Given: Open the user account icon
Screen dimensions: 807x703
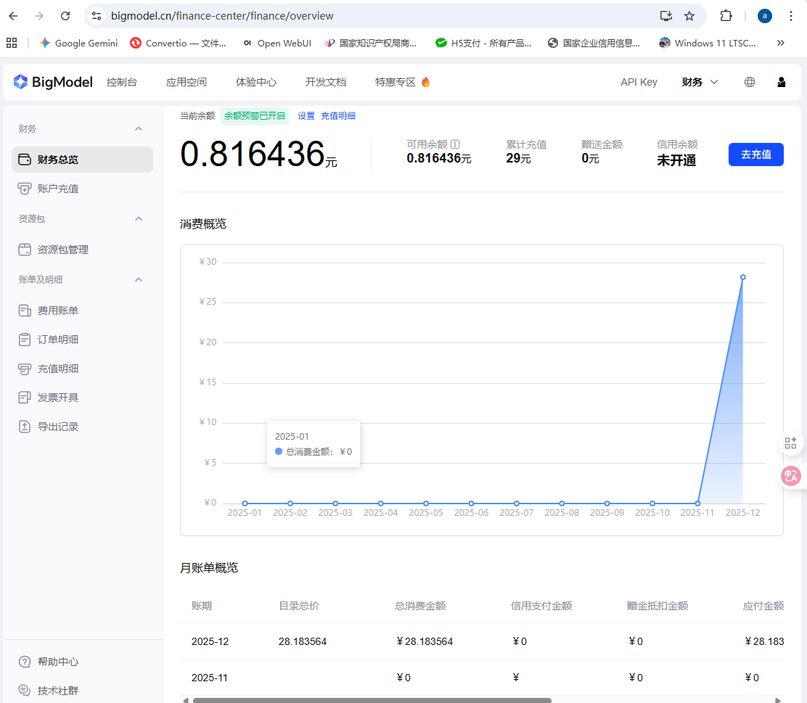Looking at the screenshot, I should coord(782,82).
